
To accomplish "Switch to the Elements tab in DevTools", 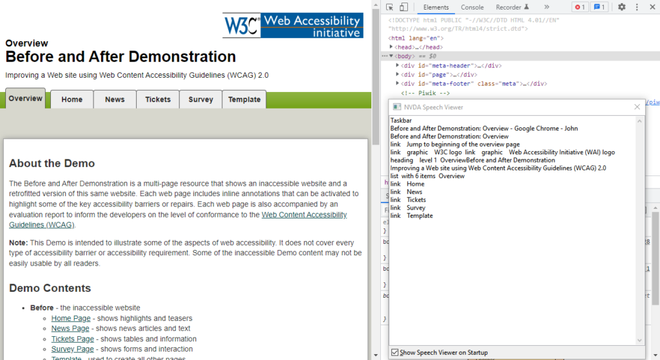I will point(436,7).
